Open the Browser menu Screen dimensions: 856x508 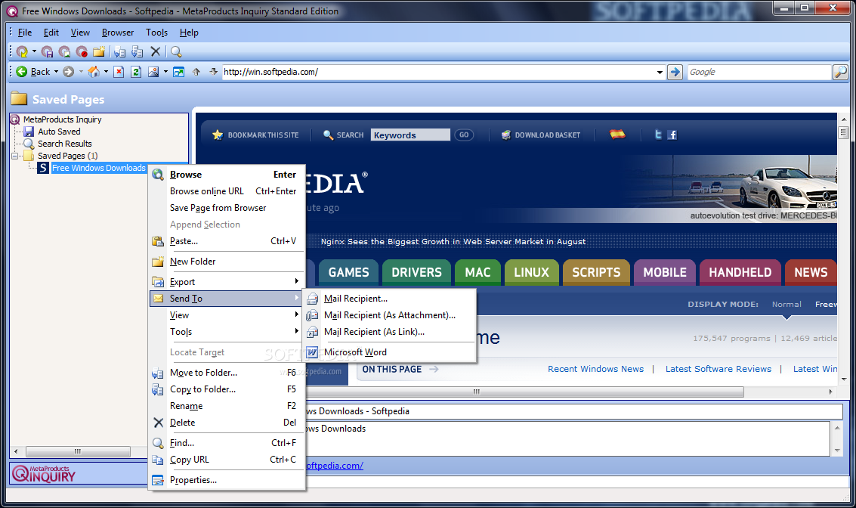[117, 33]
